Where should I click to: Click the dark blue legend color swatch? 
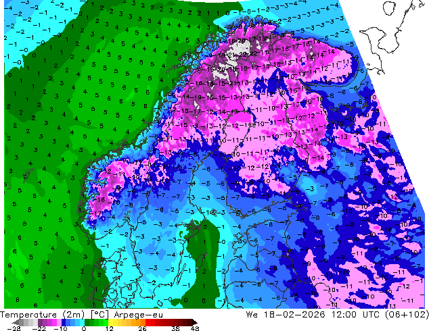tap(64, 322)
